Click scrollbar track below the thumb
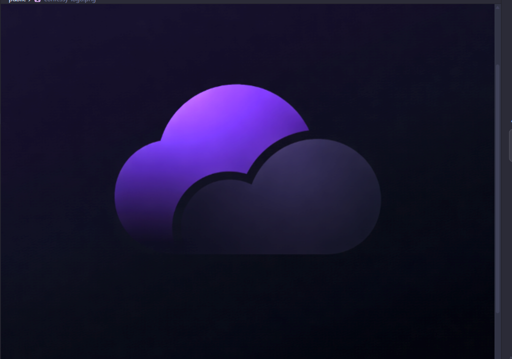 pyautogui.click(x=497, y=335)
